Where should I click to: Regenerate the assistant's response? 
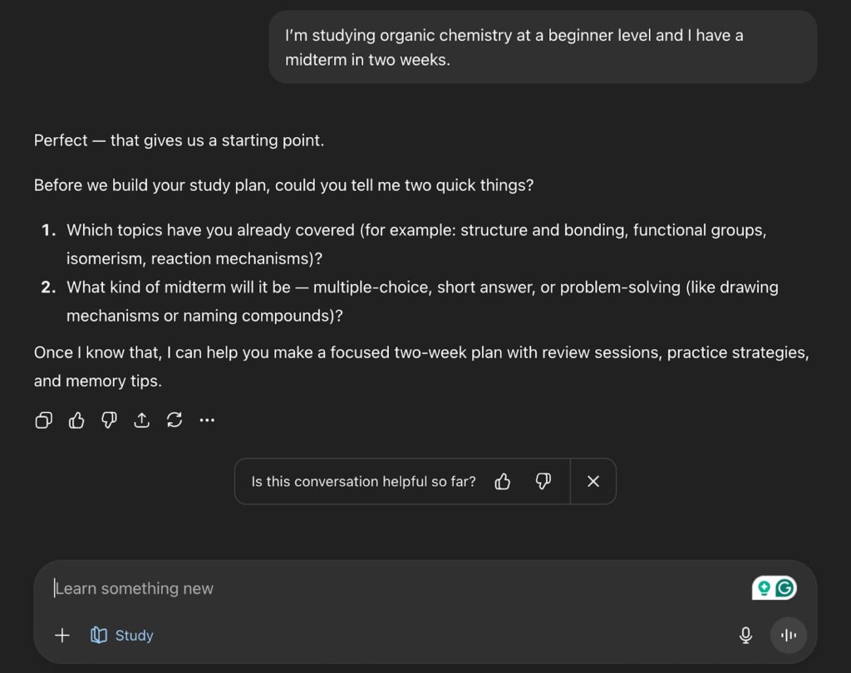point(175,420)
